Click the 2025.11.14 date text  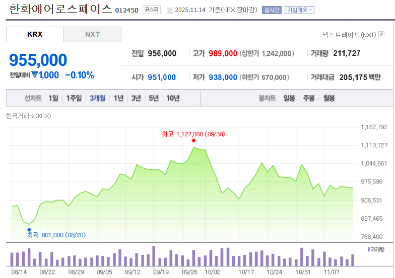[x=190, y=10]
